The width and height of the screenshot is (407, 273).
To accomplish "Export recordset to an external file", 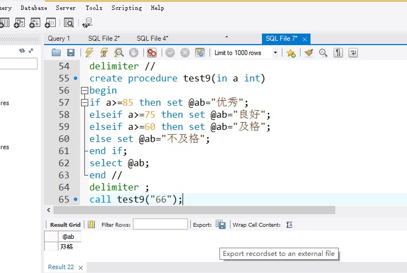I will [221, 225].
